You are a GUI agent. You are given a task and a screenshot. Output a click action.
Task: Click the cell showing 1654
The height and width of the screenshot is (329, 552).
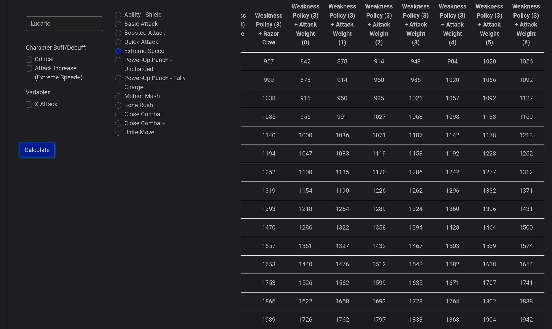click(526, 264)
